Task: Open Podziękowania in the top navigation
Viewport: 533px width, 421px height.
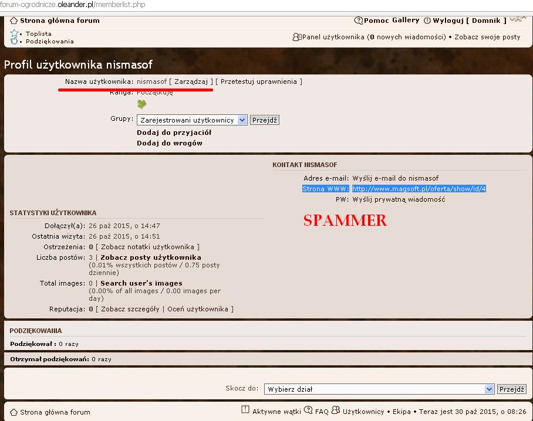Action: coord(50,42)
